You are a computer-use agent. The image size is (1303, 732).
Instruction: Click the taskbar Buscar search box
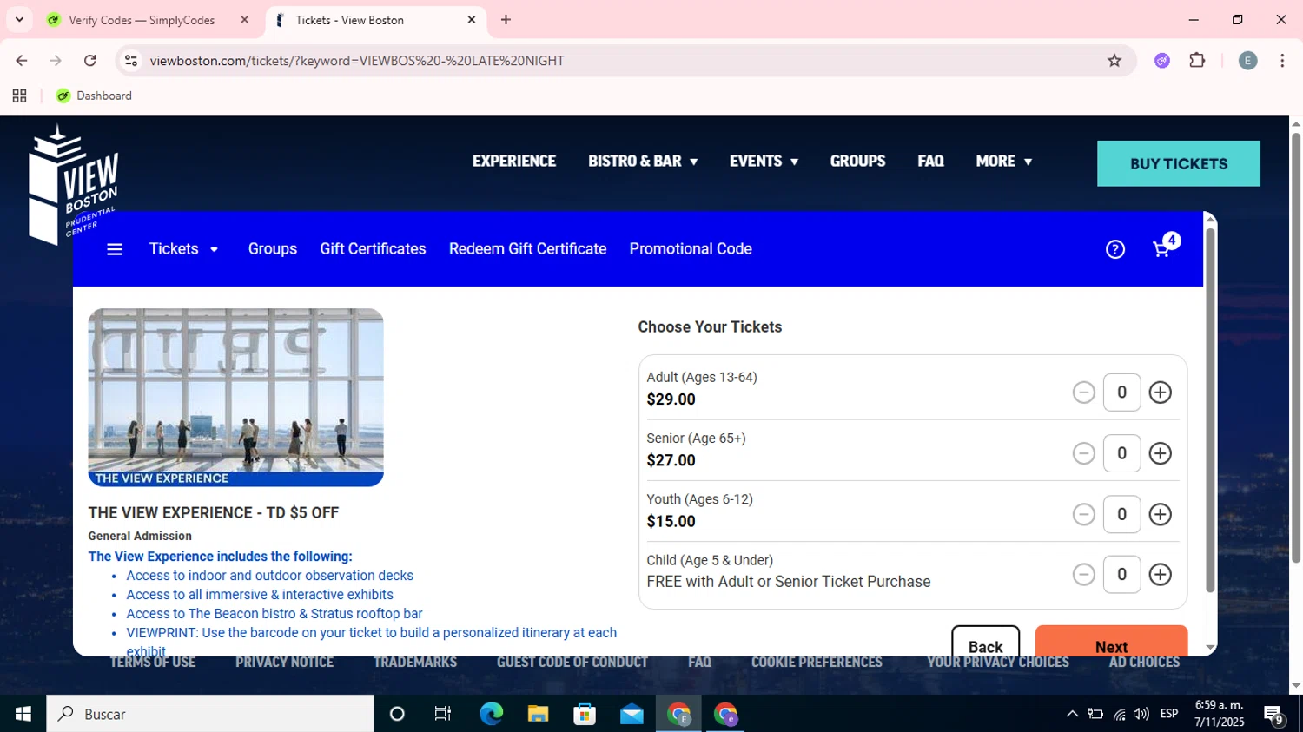click(x=210, y=714)
